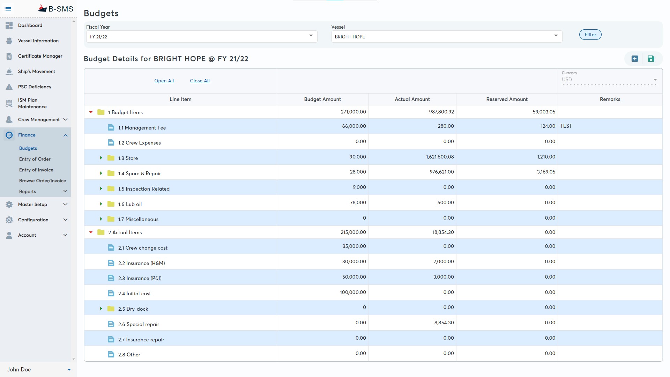Expand the 2.5 Dry-dock row
670x377 pixels.
coord(101,309)
